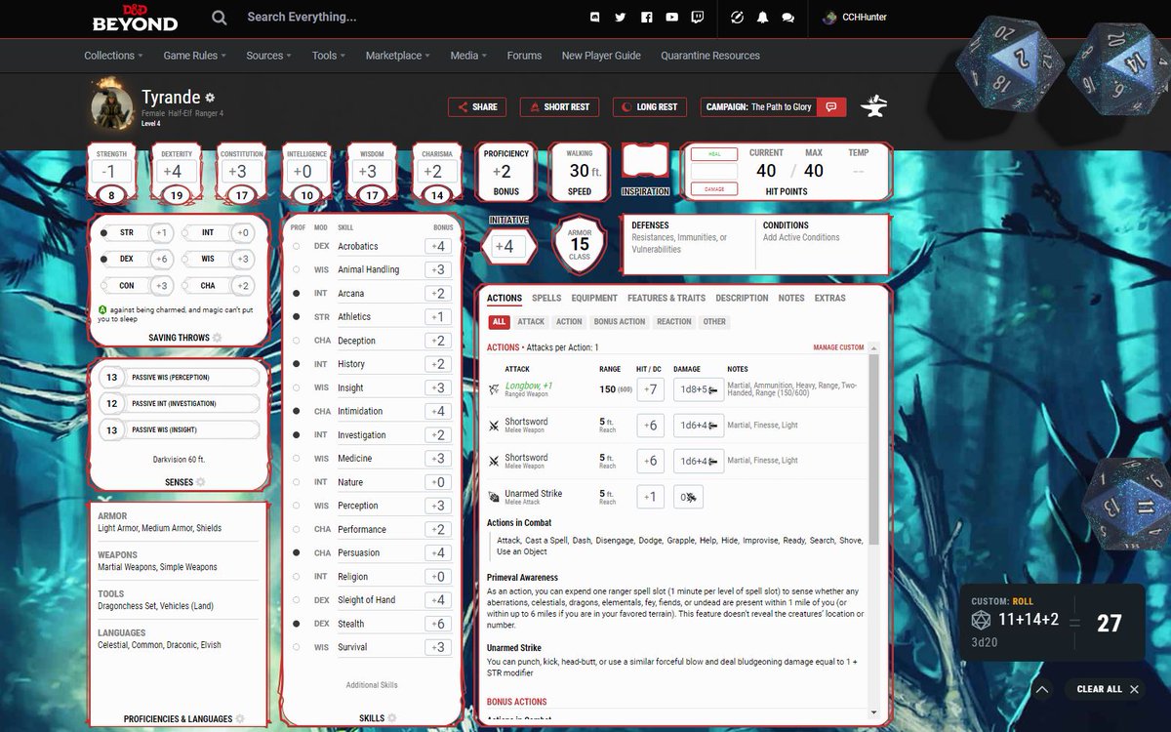Expand the Sources menu

click(x=268, y=56)
